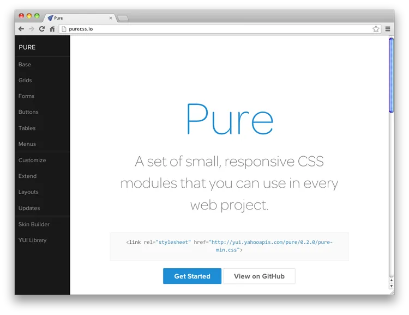409x315 pixels.
Task: Reload the page with the refresh icon
Action: coord(42,29)
